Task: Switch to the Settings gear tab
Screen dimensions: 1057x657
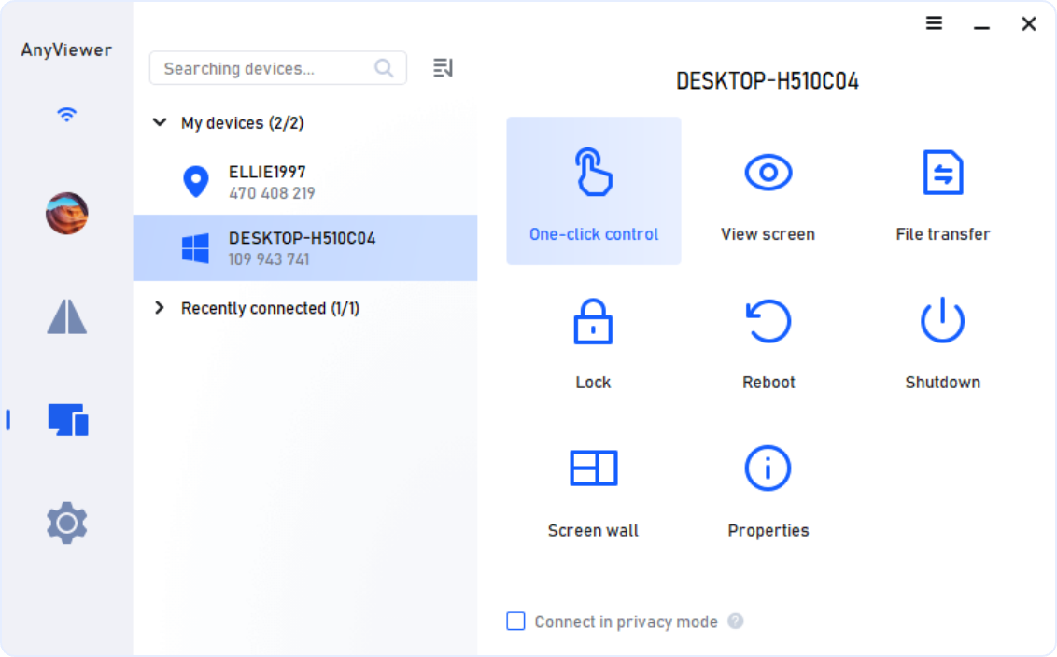Action: [x=66, y=523]
